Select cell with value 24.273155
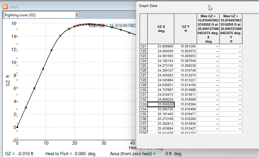The image size is (259, 158). 161,66
